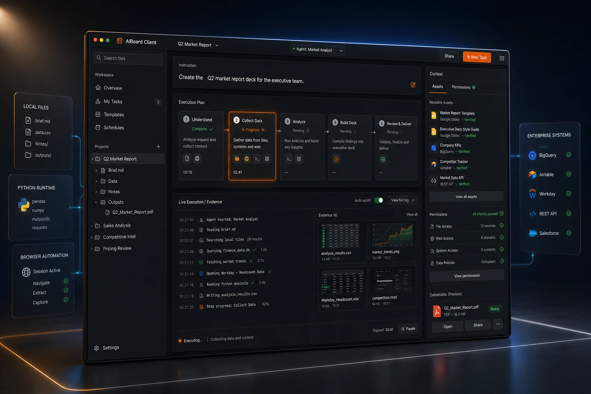
Task: Click the globe icon in the Understand step
Action: (x=197, y=158)
